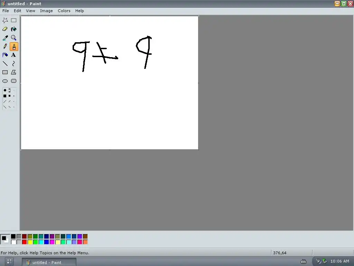Choose the large round brush tip
Viewport: 354px width, 266px height.
pyautogui.click(x=5, y=90)
